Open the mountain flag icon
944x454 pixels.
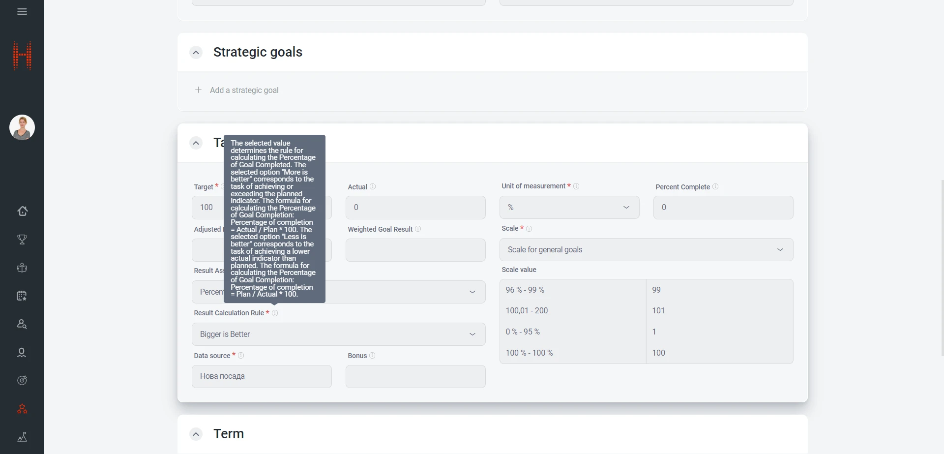pyautogui.click(x=22, y=437)
